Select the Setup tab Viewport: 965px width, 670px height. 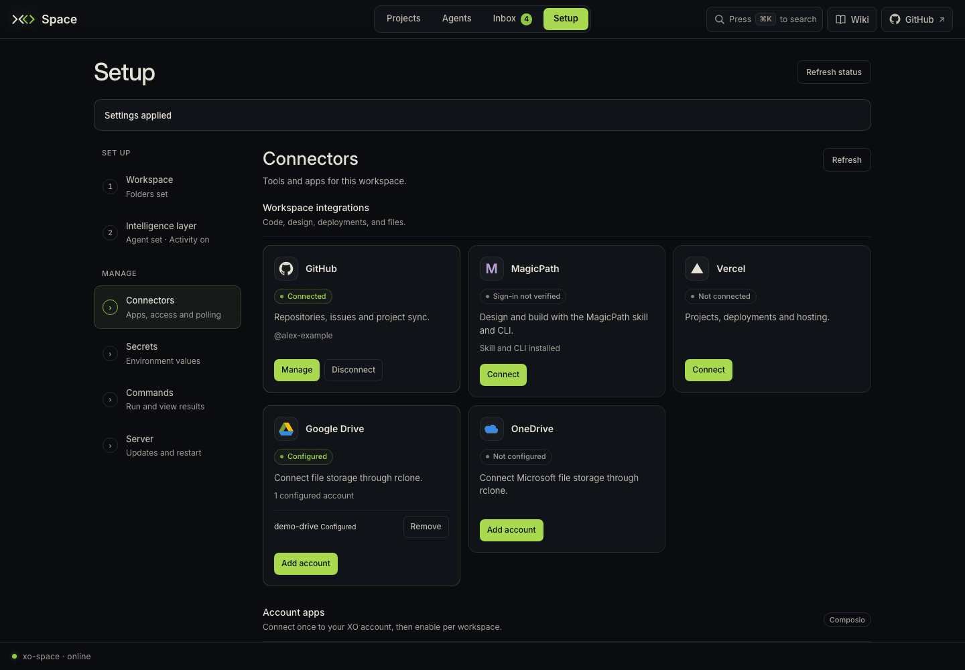566,19
